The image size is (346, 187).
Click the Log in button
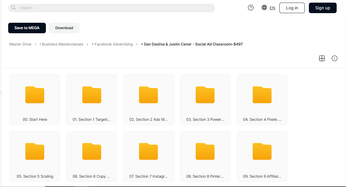click(292, 8)
